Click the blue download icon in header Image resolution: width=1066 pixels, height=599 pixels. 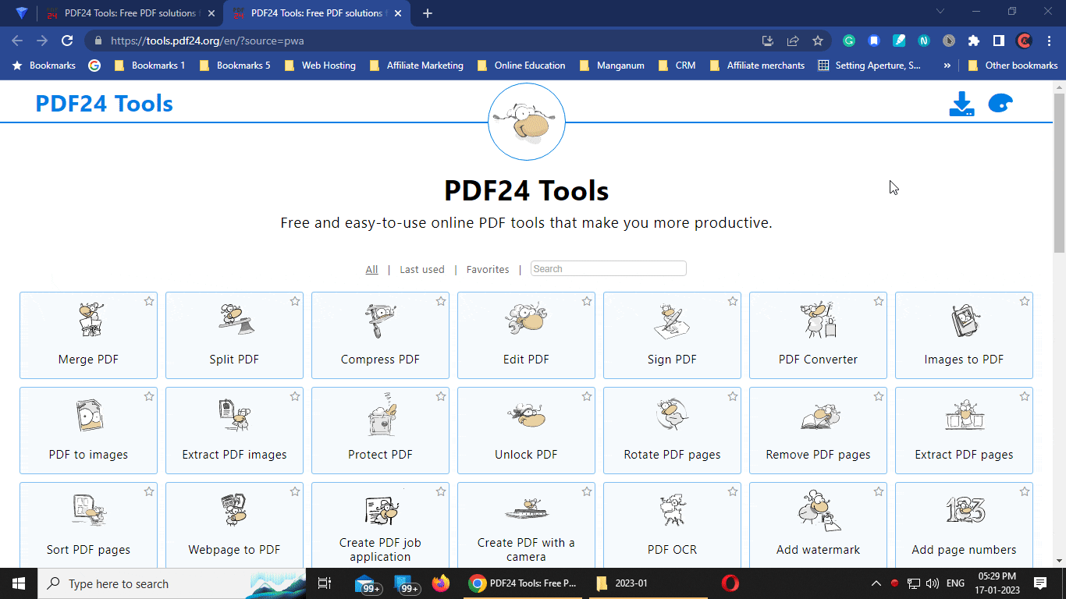click(x=961, y=105)
